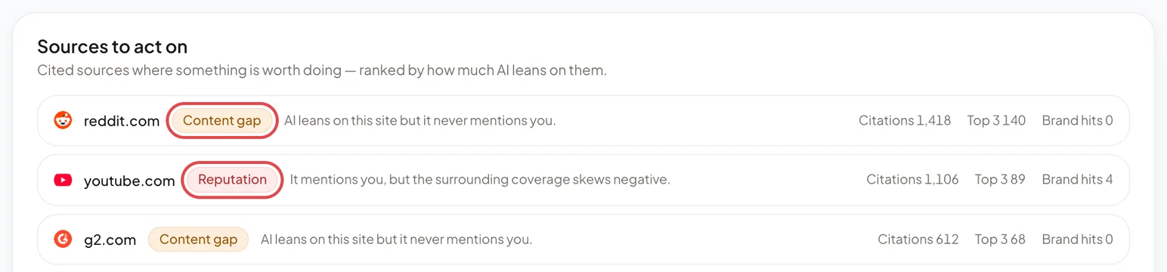Click the YouTube logo icon
Image resolution: width=1167 pixels, height=272 pixels.
(x=63, y=180)
